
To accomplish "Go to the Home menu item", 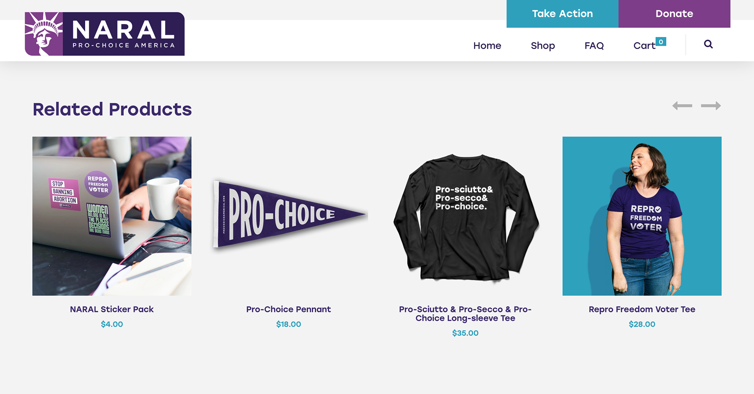I will (x=487, y=46).
